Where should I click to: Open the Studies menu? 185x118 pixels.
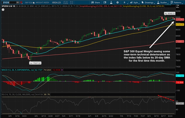click(x=162, y=2)
